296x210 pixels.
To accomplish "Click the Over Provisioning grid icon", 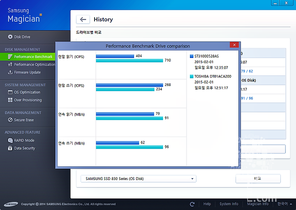I will pyautogui.click(x=10, y=100).
